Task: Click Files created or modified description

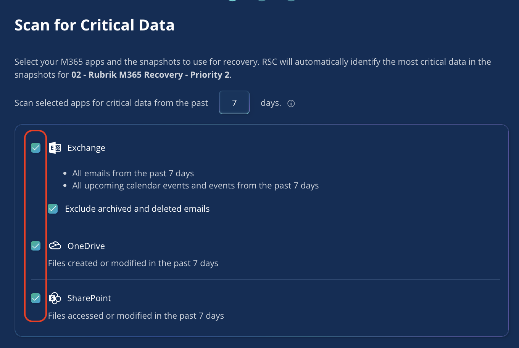Action: point(133,263)
